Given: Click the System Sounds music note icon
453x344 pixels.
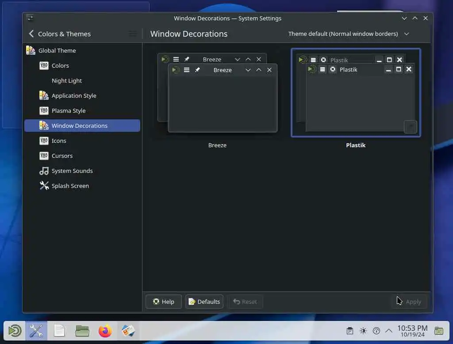Looking at the screenshot, I should [x=44, y=171].
